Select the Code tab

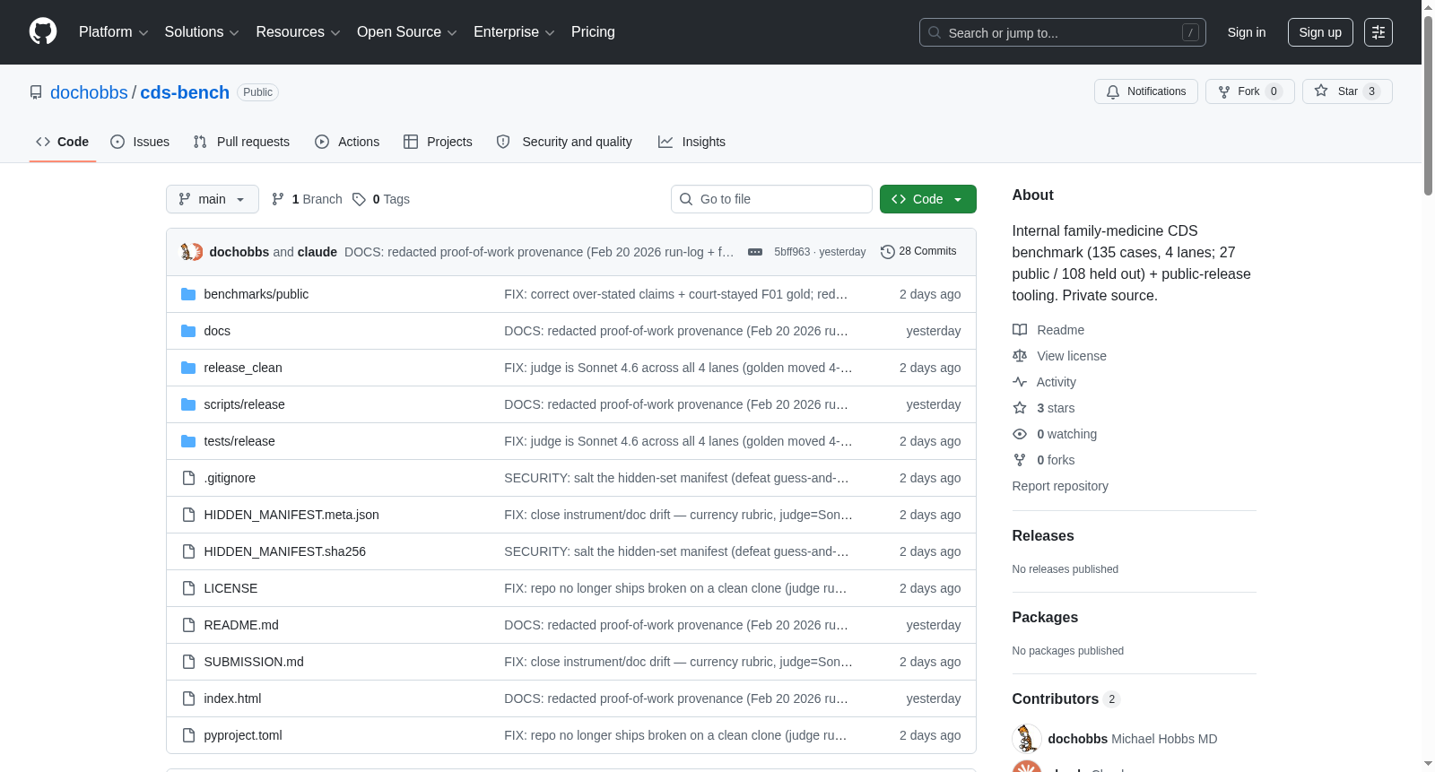63,142
